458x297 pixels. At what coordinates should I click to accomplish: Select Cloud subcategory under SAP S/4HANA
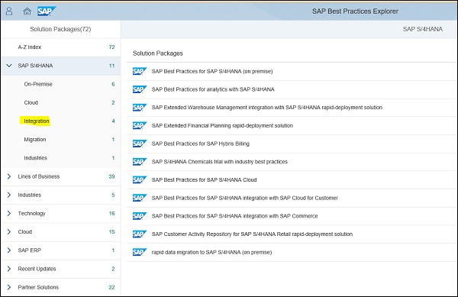pos(61,102)
